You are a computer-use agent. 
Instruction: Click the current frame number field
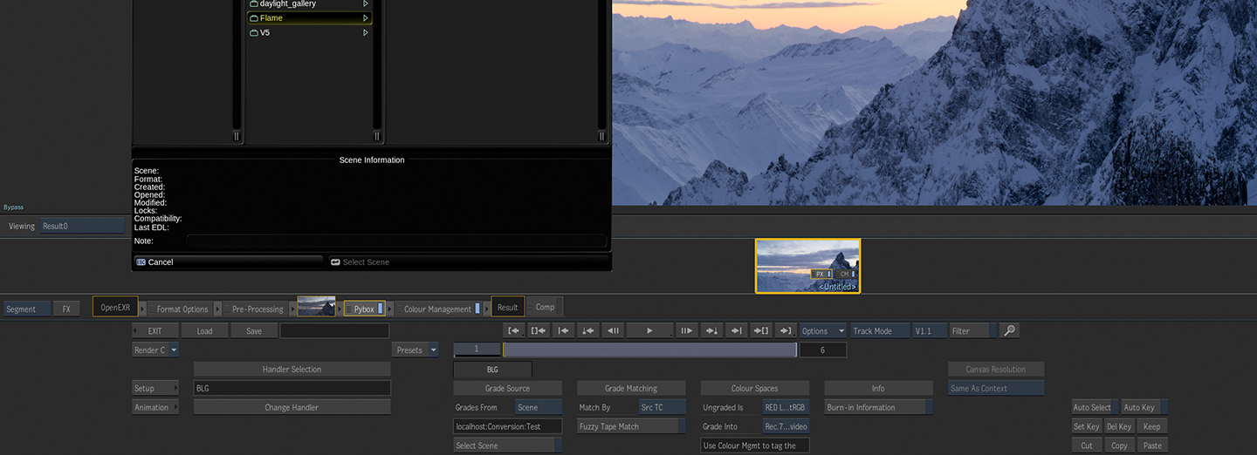point(477,350)
